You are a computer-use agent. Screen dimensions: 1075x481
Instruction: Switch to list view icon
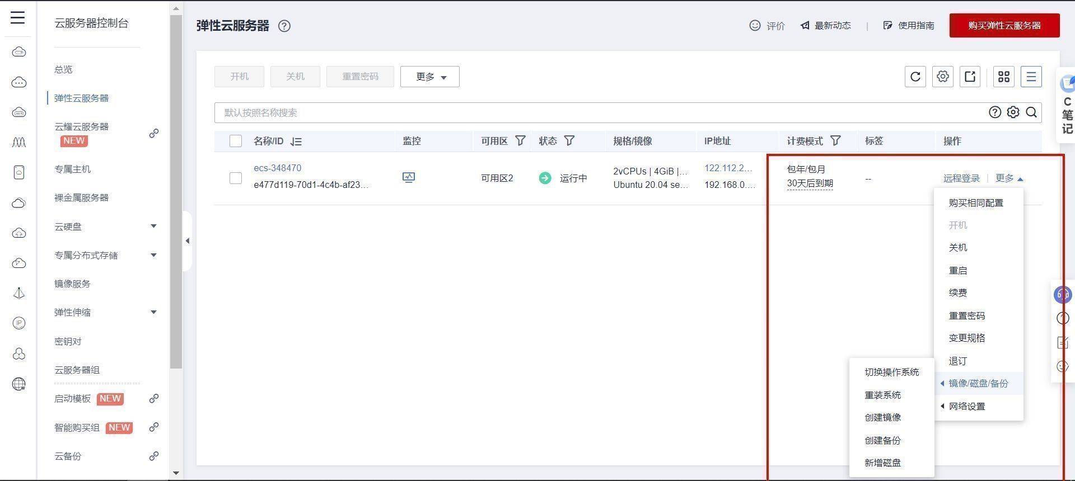point(1031,77)
